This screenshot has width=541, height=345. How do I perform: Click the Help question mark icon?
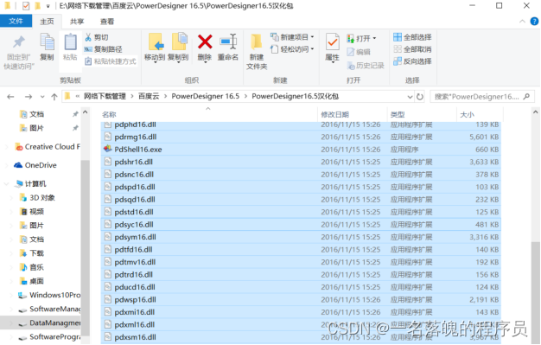point(534,22)
